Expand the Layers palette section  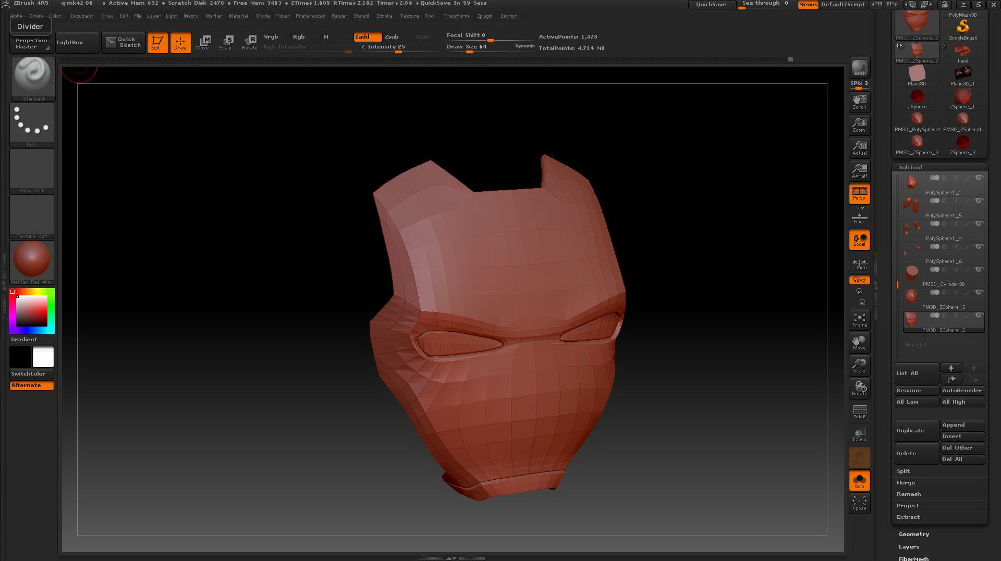pos(909,547)
